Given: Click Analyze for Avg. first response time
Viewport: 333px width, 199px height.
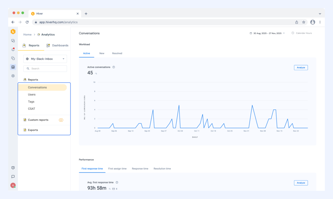Looking at the screenshot, I should (301, 183).
